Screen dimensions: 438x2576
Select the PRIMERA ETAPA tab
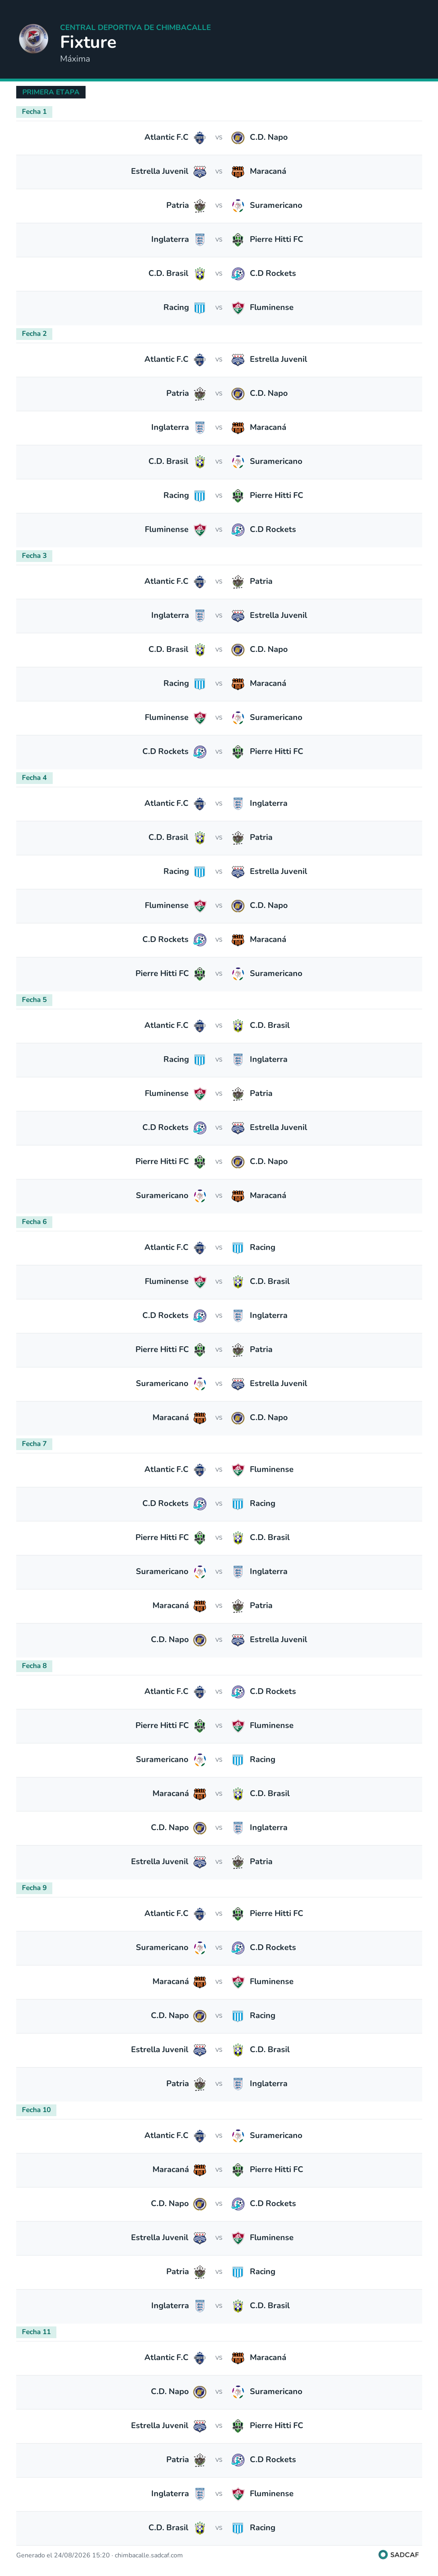pyautogui.click(x=51, y=92)
